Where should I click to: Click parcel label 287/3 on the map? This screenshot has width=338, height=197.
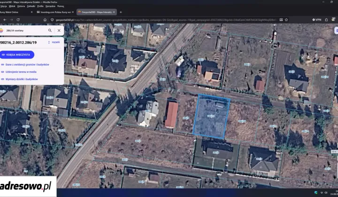pyautogui.click(x=138, y=141)
